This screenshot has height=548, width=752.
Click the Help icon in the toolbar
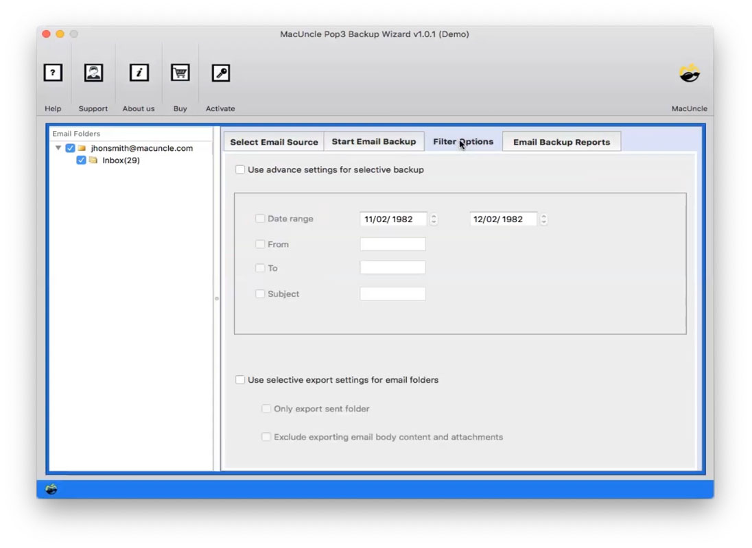(x=53, y=73)
